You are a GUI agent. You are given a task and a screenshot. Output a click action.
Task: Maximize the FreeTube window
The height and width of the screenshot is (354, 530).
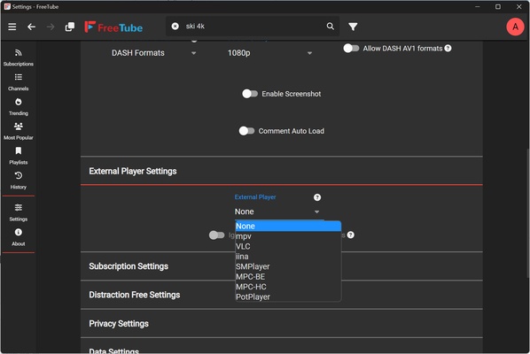pyautogui.click(x=498, y=7)
